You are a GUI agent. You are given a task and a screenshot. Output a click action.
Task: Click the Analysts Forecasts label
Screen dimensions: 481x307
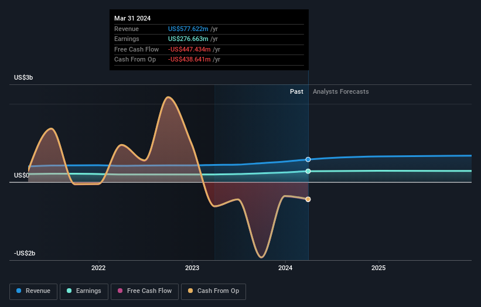340,91
